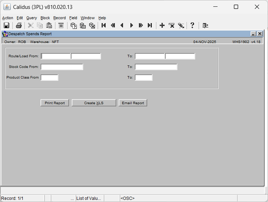Open the Action menu
The image size is (268, 202).
7,18
